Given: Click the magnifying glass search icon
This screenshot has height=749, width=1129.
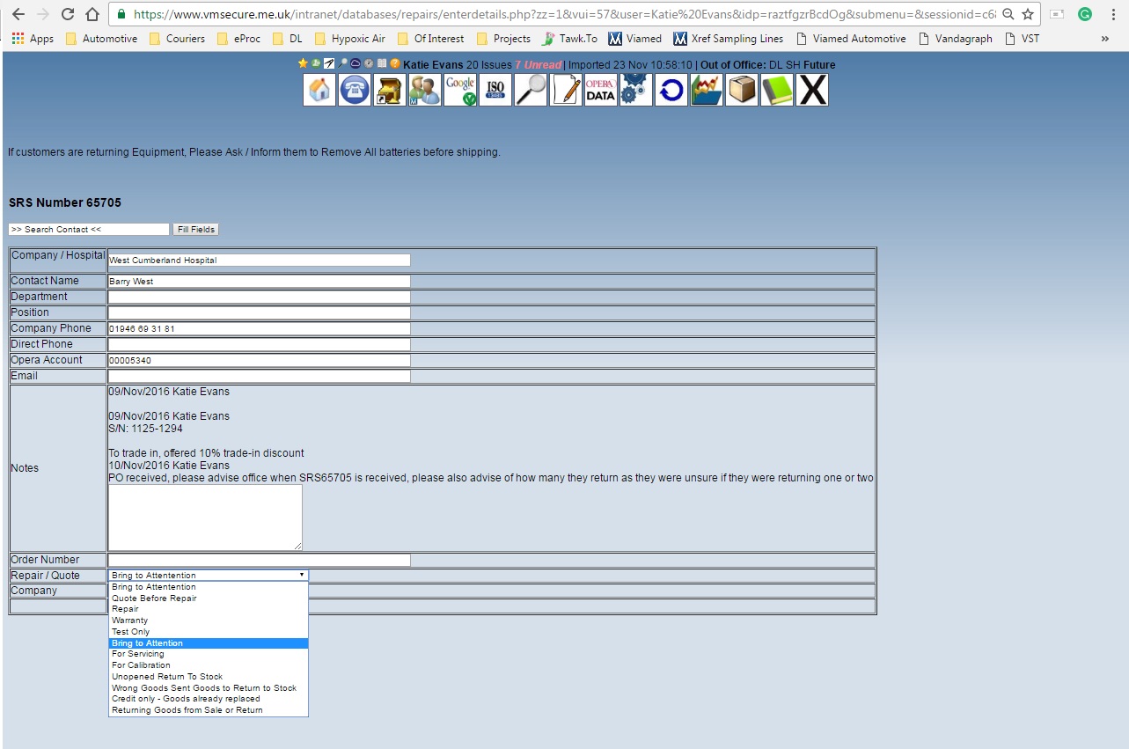Looking at the screenshot, I should (531, 90).
